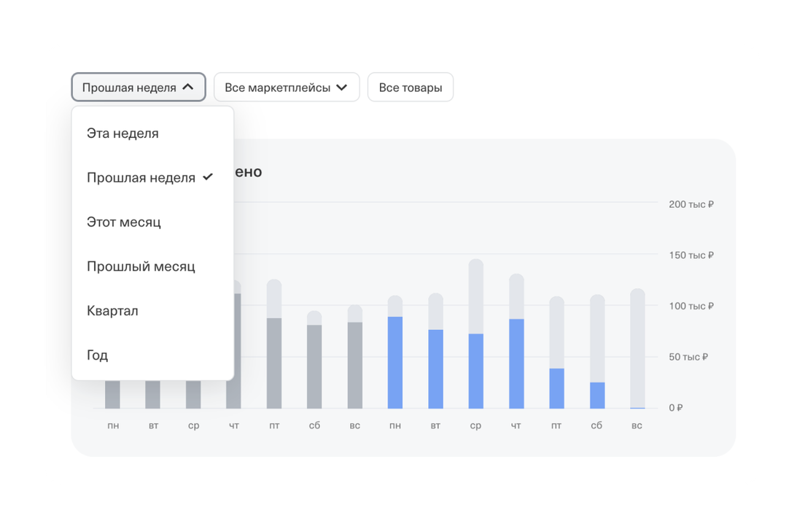805x529 pixels.
Task: Click the checkmark beside Прошлая неделя
Action: [x=208, y=177]
